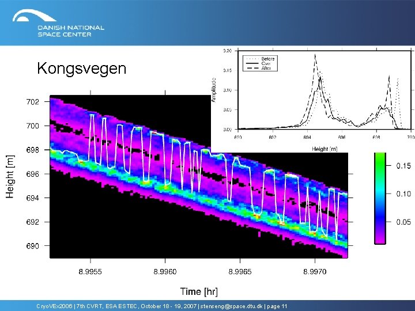Click the 'Amplitude' axis label of the inset plot

coord(214,90)
